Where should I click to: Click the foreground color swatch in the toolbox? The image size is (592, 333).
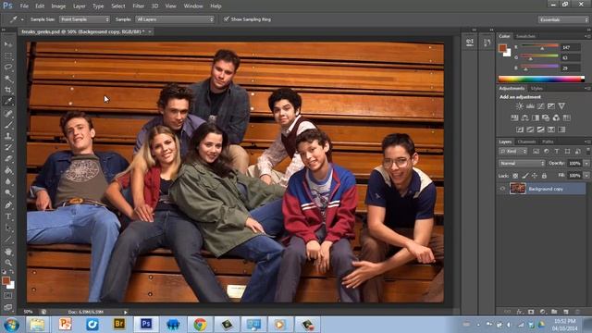coord(6,280)
